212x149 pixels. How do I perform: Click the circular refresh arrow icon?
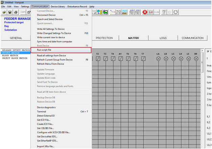tap(176, 12)
